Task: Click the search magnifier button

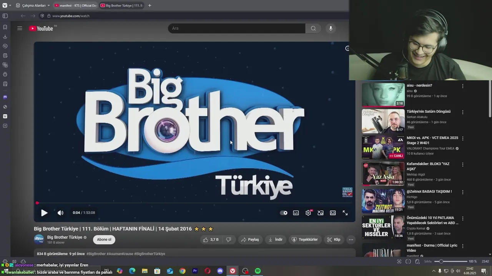Action: (x=313, y=28)
